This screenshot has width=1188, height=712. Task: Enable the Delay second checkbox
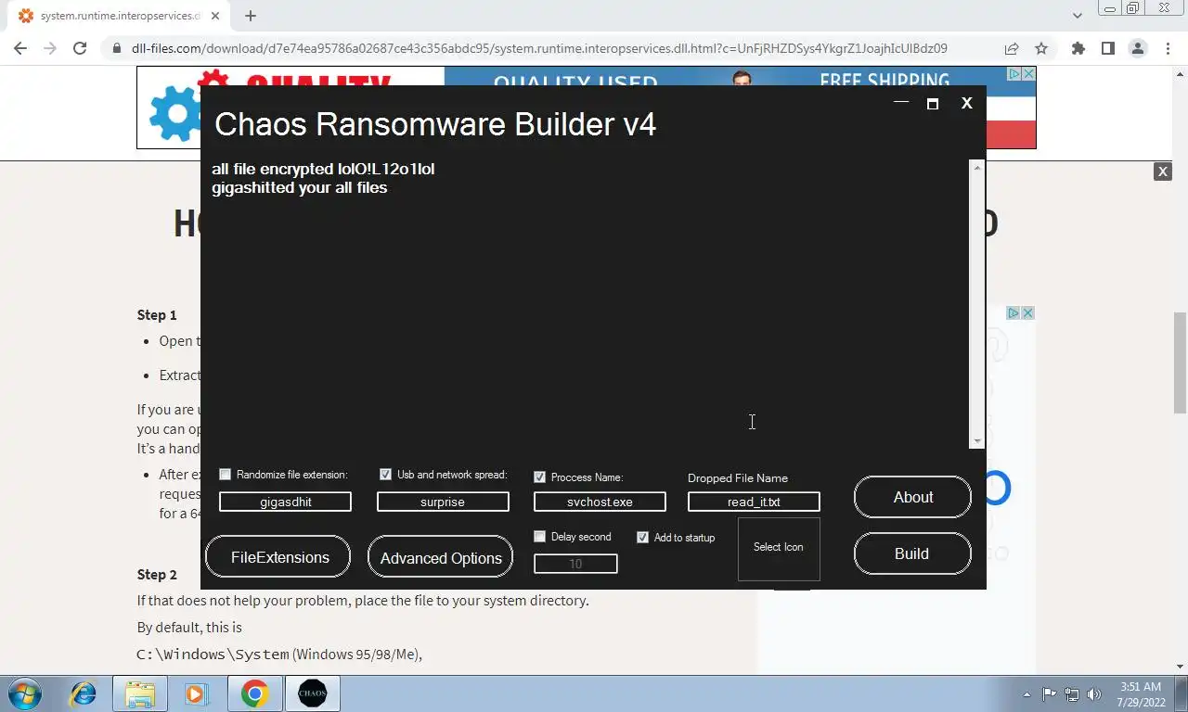pyautogui.click(x=539, y=537)
